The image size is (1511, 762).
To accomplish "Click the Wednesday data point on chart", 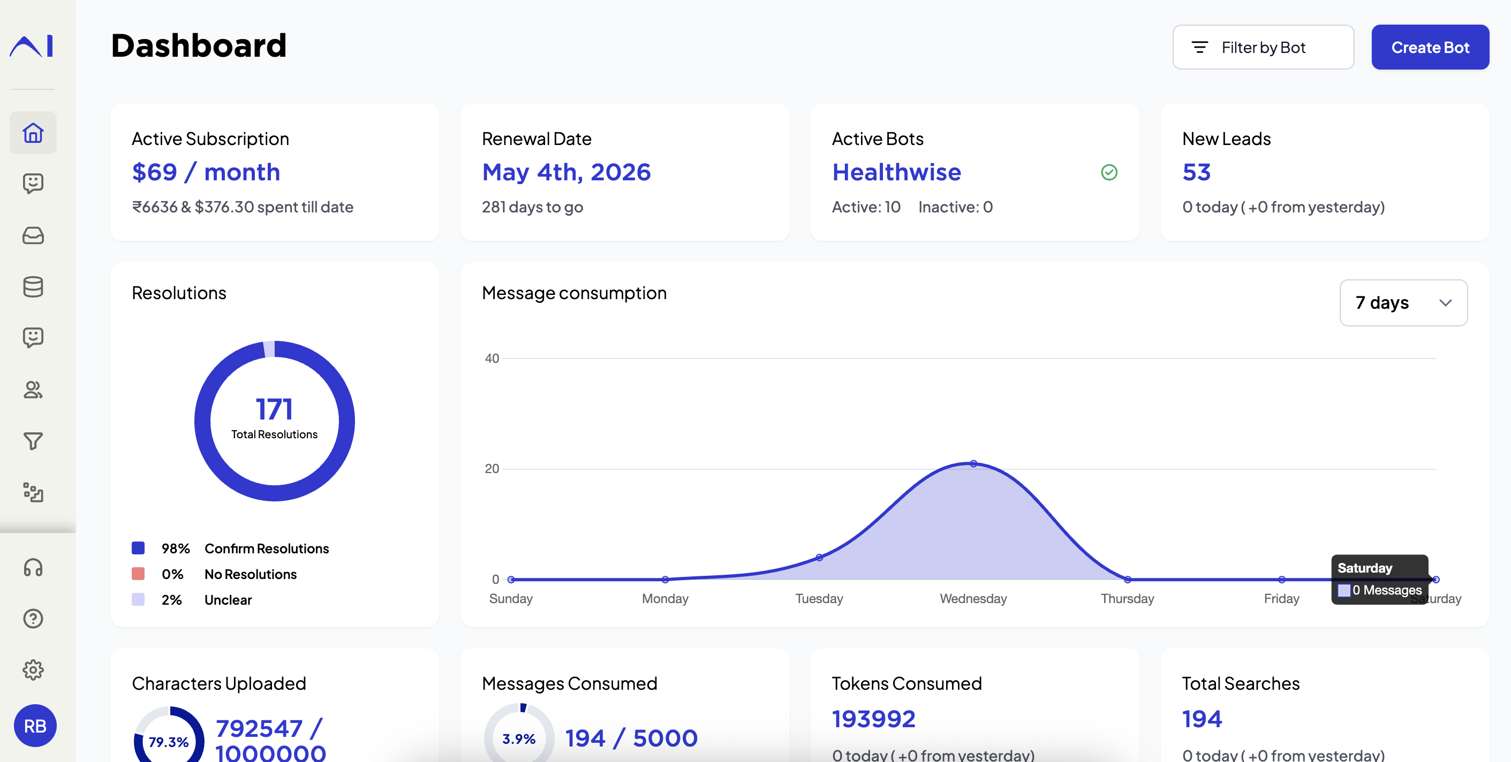I will pos(973,463).
